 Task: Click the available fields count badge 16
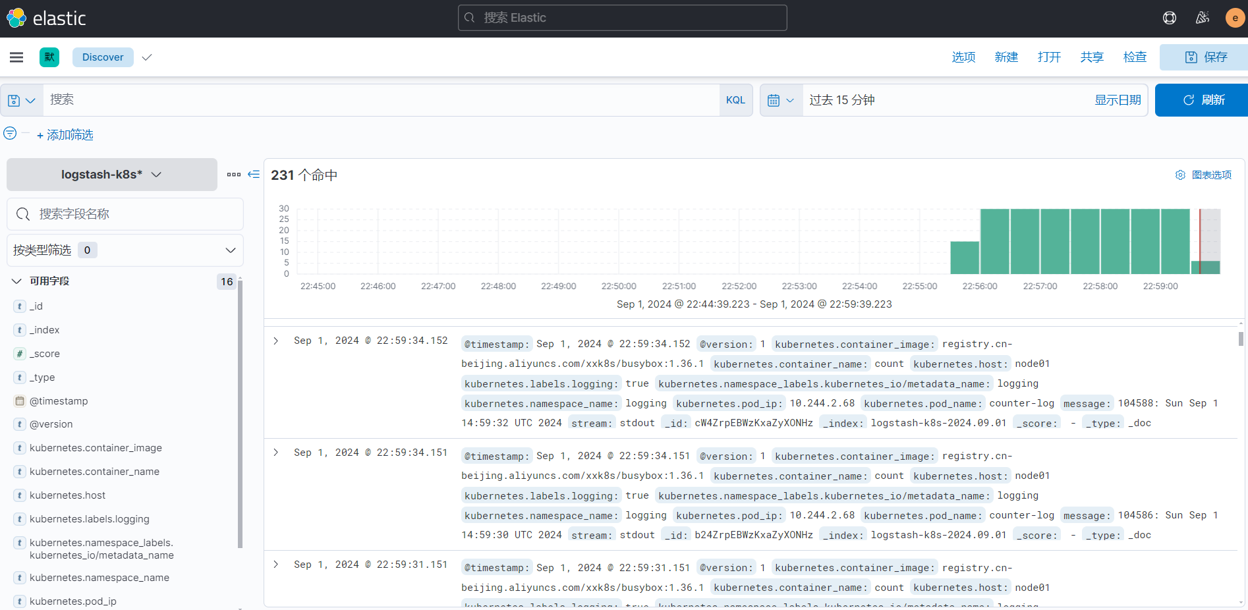(x=227, y=281)
